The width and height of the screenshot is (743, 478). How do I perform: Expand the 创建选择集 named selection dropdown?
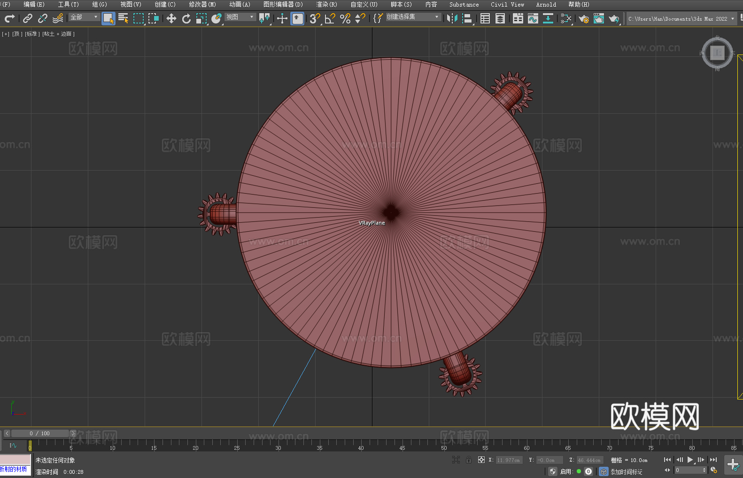pos(413,17)
